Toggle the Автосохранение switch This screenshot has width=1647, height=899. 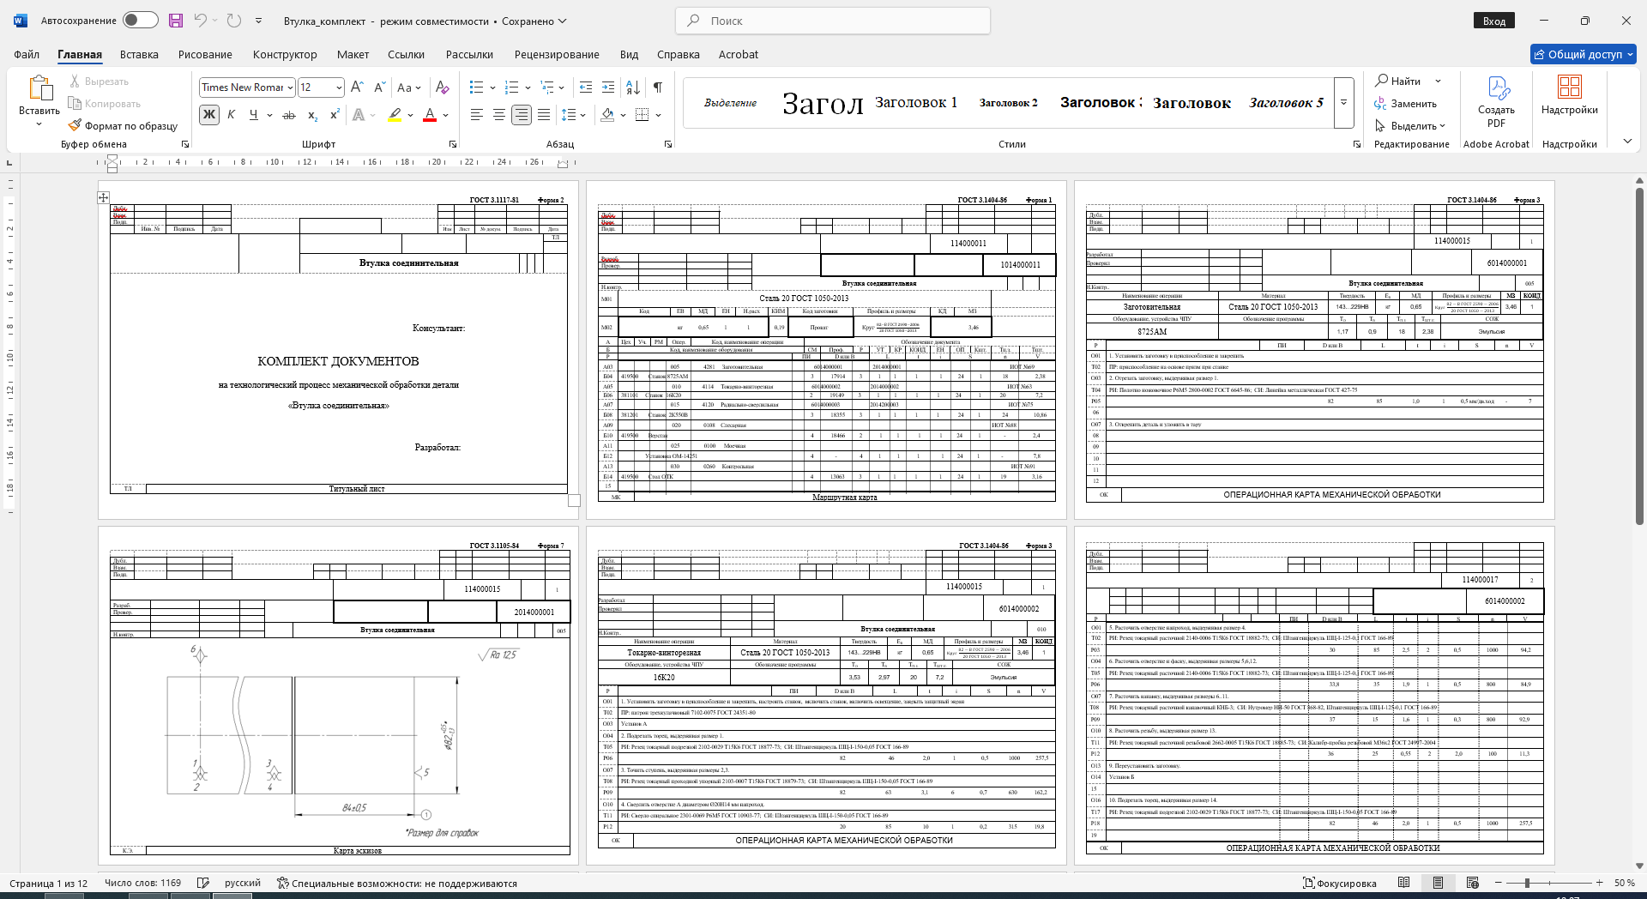(x=141, y=21)
